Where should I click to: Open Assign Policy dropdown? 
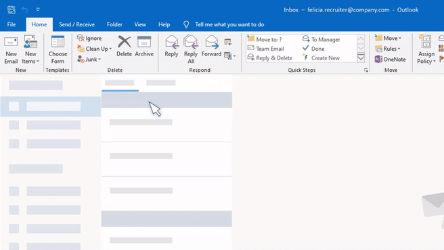(x=426, y=49)
